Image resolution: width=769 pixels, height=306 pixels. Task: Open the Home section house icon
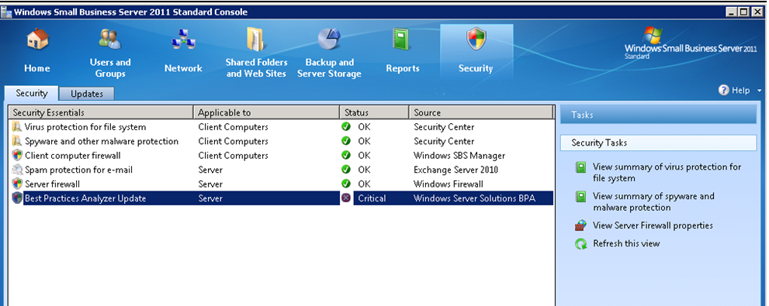click(37, 40)
